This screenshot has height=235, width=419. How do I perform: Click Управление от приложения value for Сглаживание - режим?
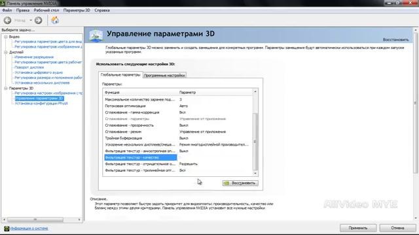(202, 132)
